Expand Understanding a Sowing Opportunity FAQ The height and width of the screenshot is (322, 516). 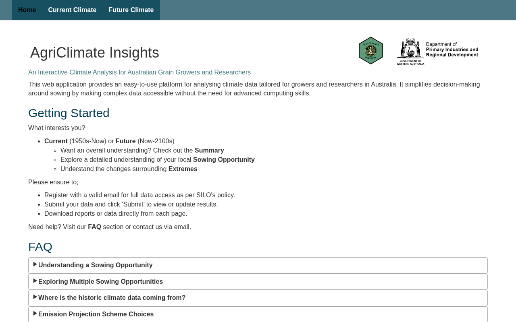pos(95,265)
